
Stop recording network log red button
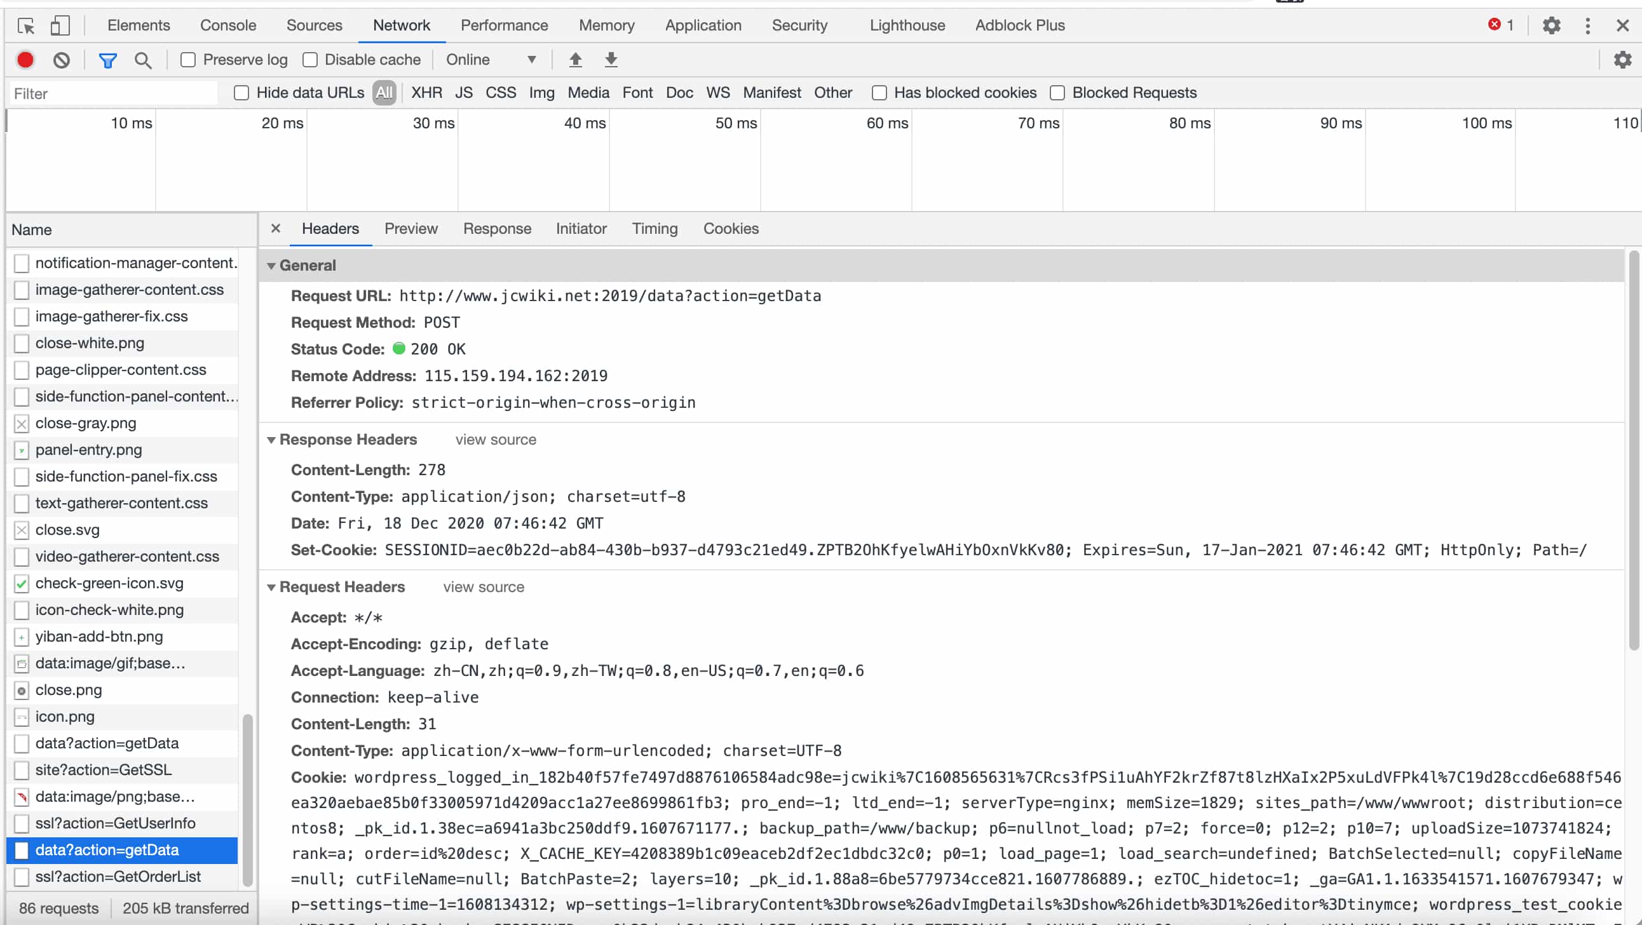(25, 60)
